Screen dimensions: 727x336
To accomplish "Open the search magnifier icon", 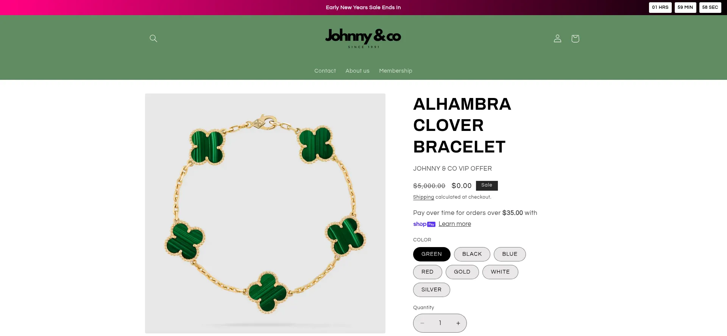I will pos(153,38).
